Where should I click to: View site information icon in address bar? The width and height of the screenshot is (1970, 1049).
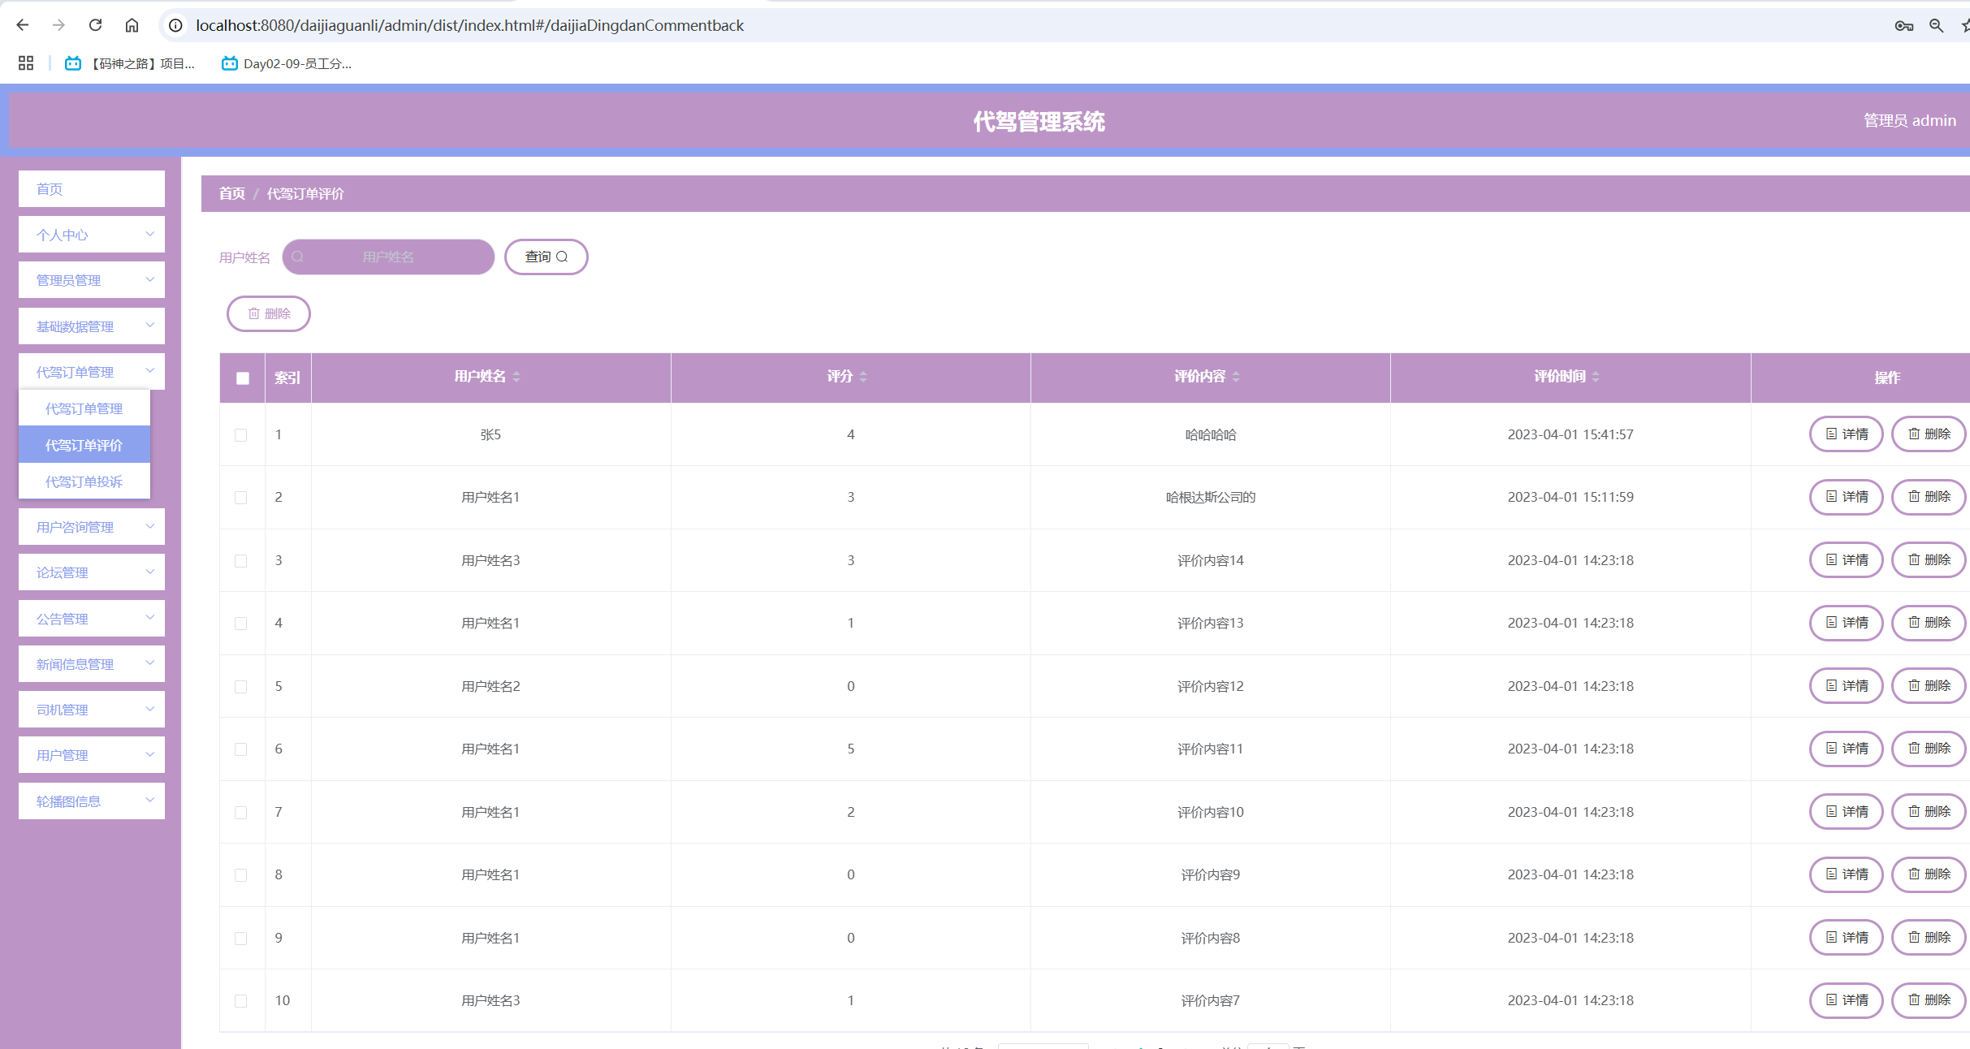[175, 26]
